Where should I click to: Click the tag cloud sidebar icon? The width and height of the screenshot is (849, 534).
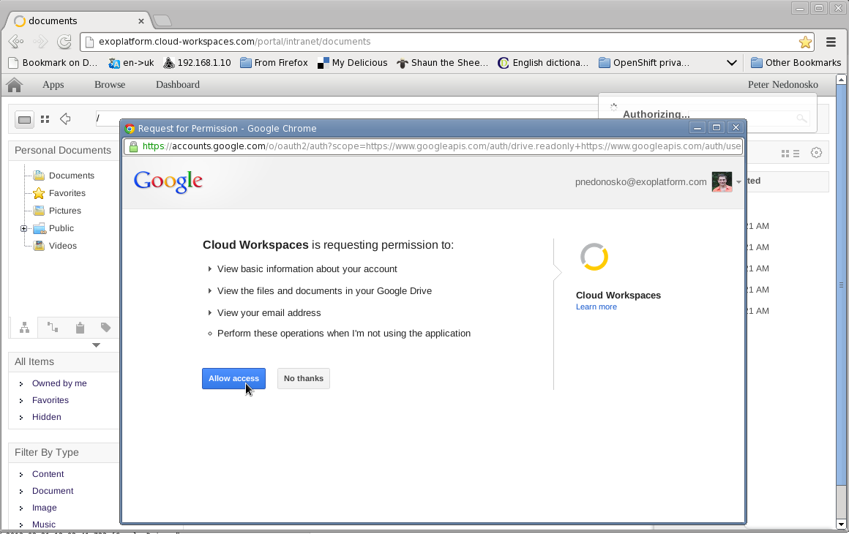point(105,327)
